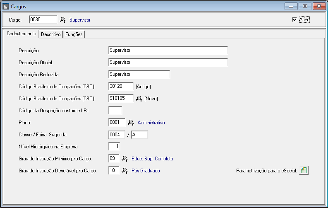Focus the Nível Hierárquico na Empresa field
The height and width of the screenshot is (208, 328).
coord(114,146)
